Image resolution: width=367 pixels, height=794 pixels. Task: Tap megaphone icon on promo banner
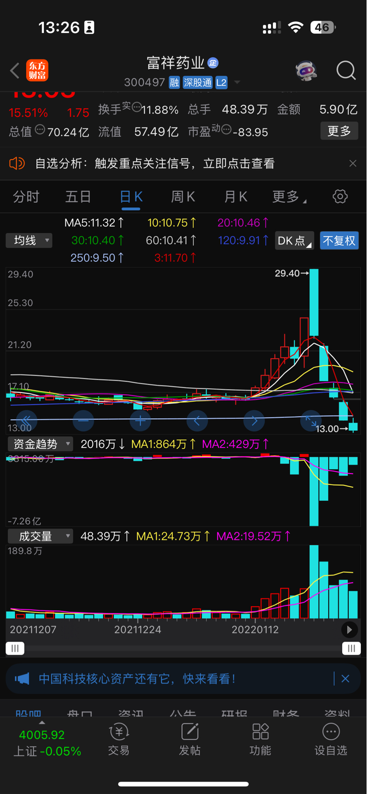click(22, 678)
